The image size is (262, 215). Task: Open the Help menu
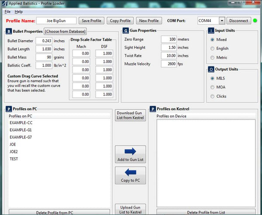click(18, 11)
